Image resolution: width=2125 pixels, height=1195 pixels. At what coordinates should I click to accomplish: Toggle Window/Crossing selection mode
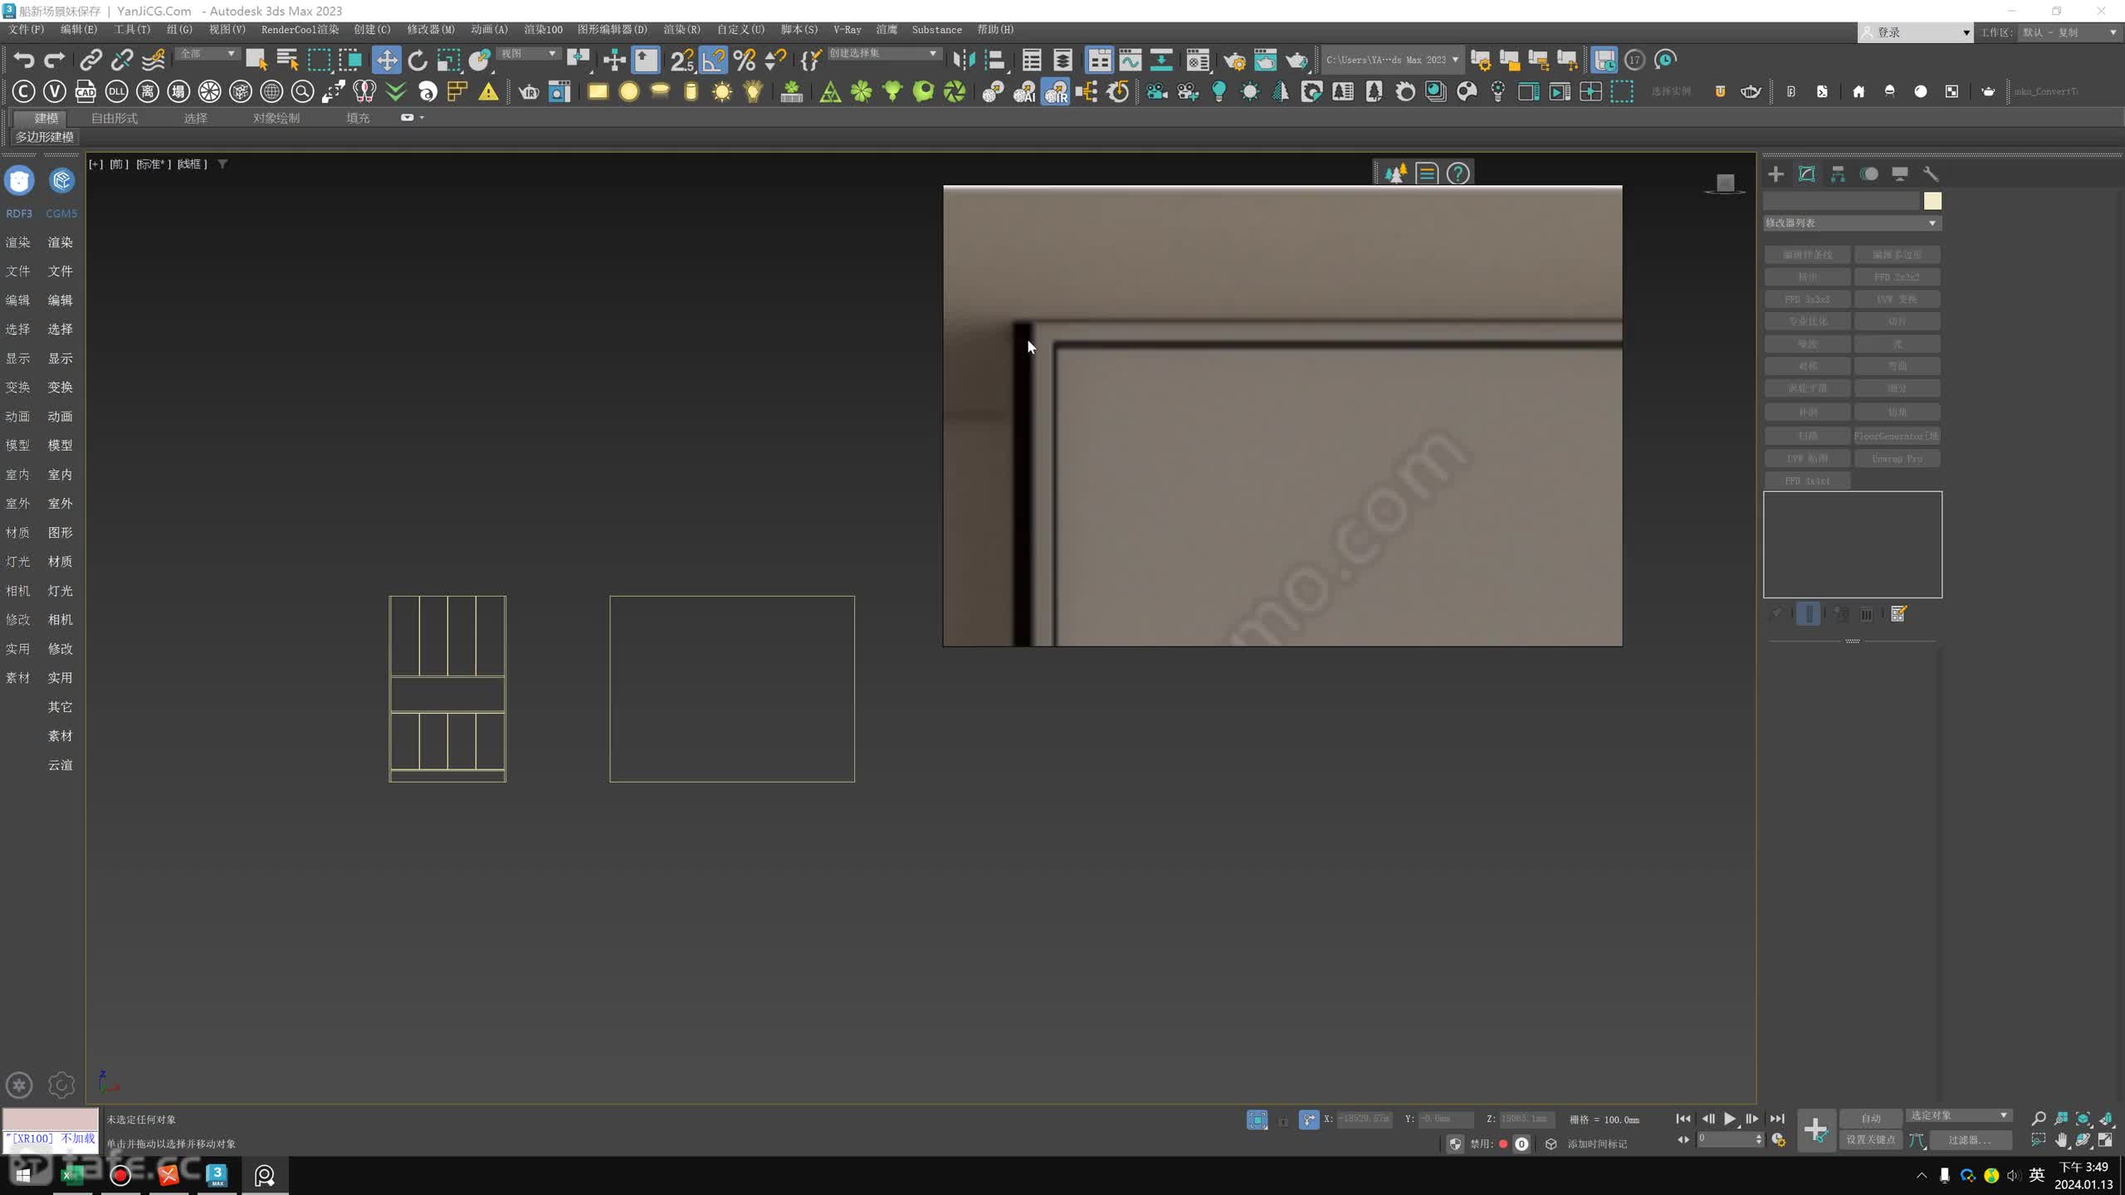click(350, 60)
